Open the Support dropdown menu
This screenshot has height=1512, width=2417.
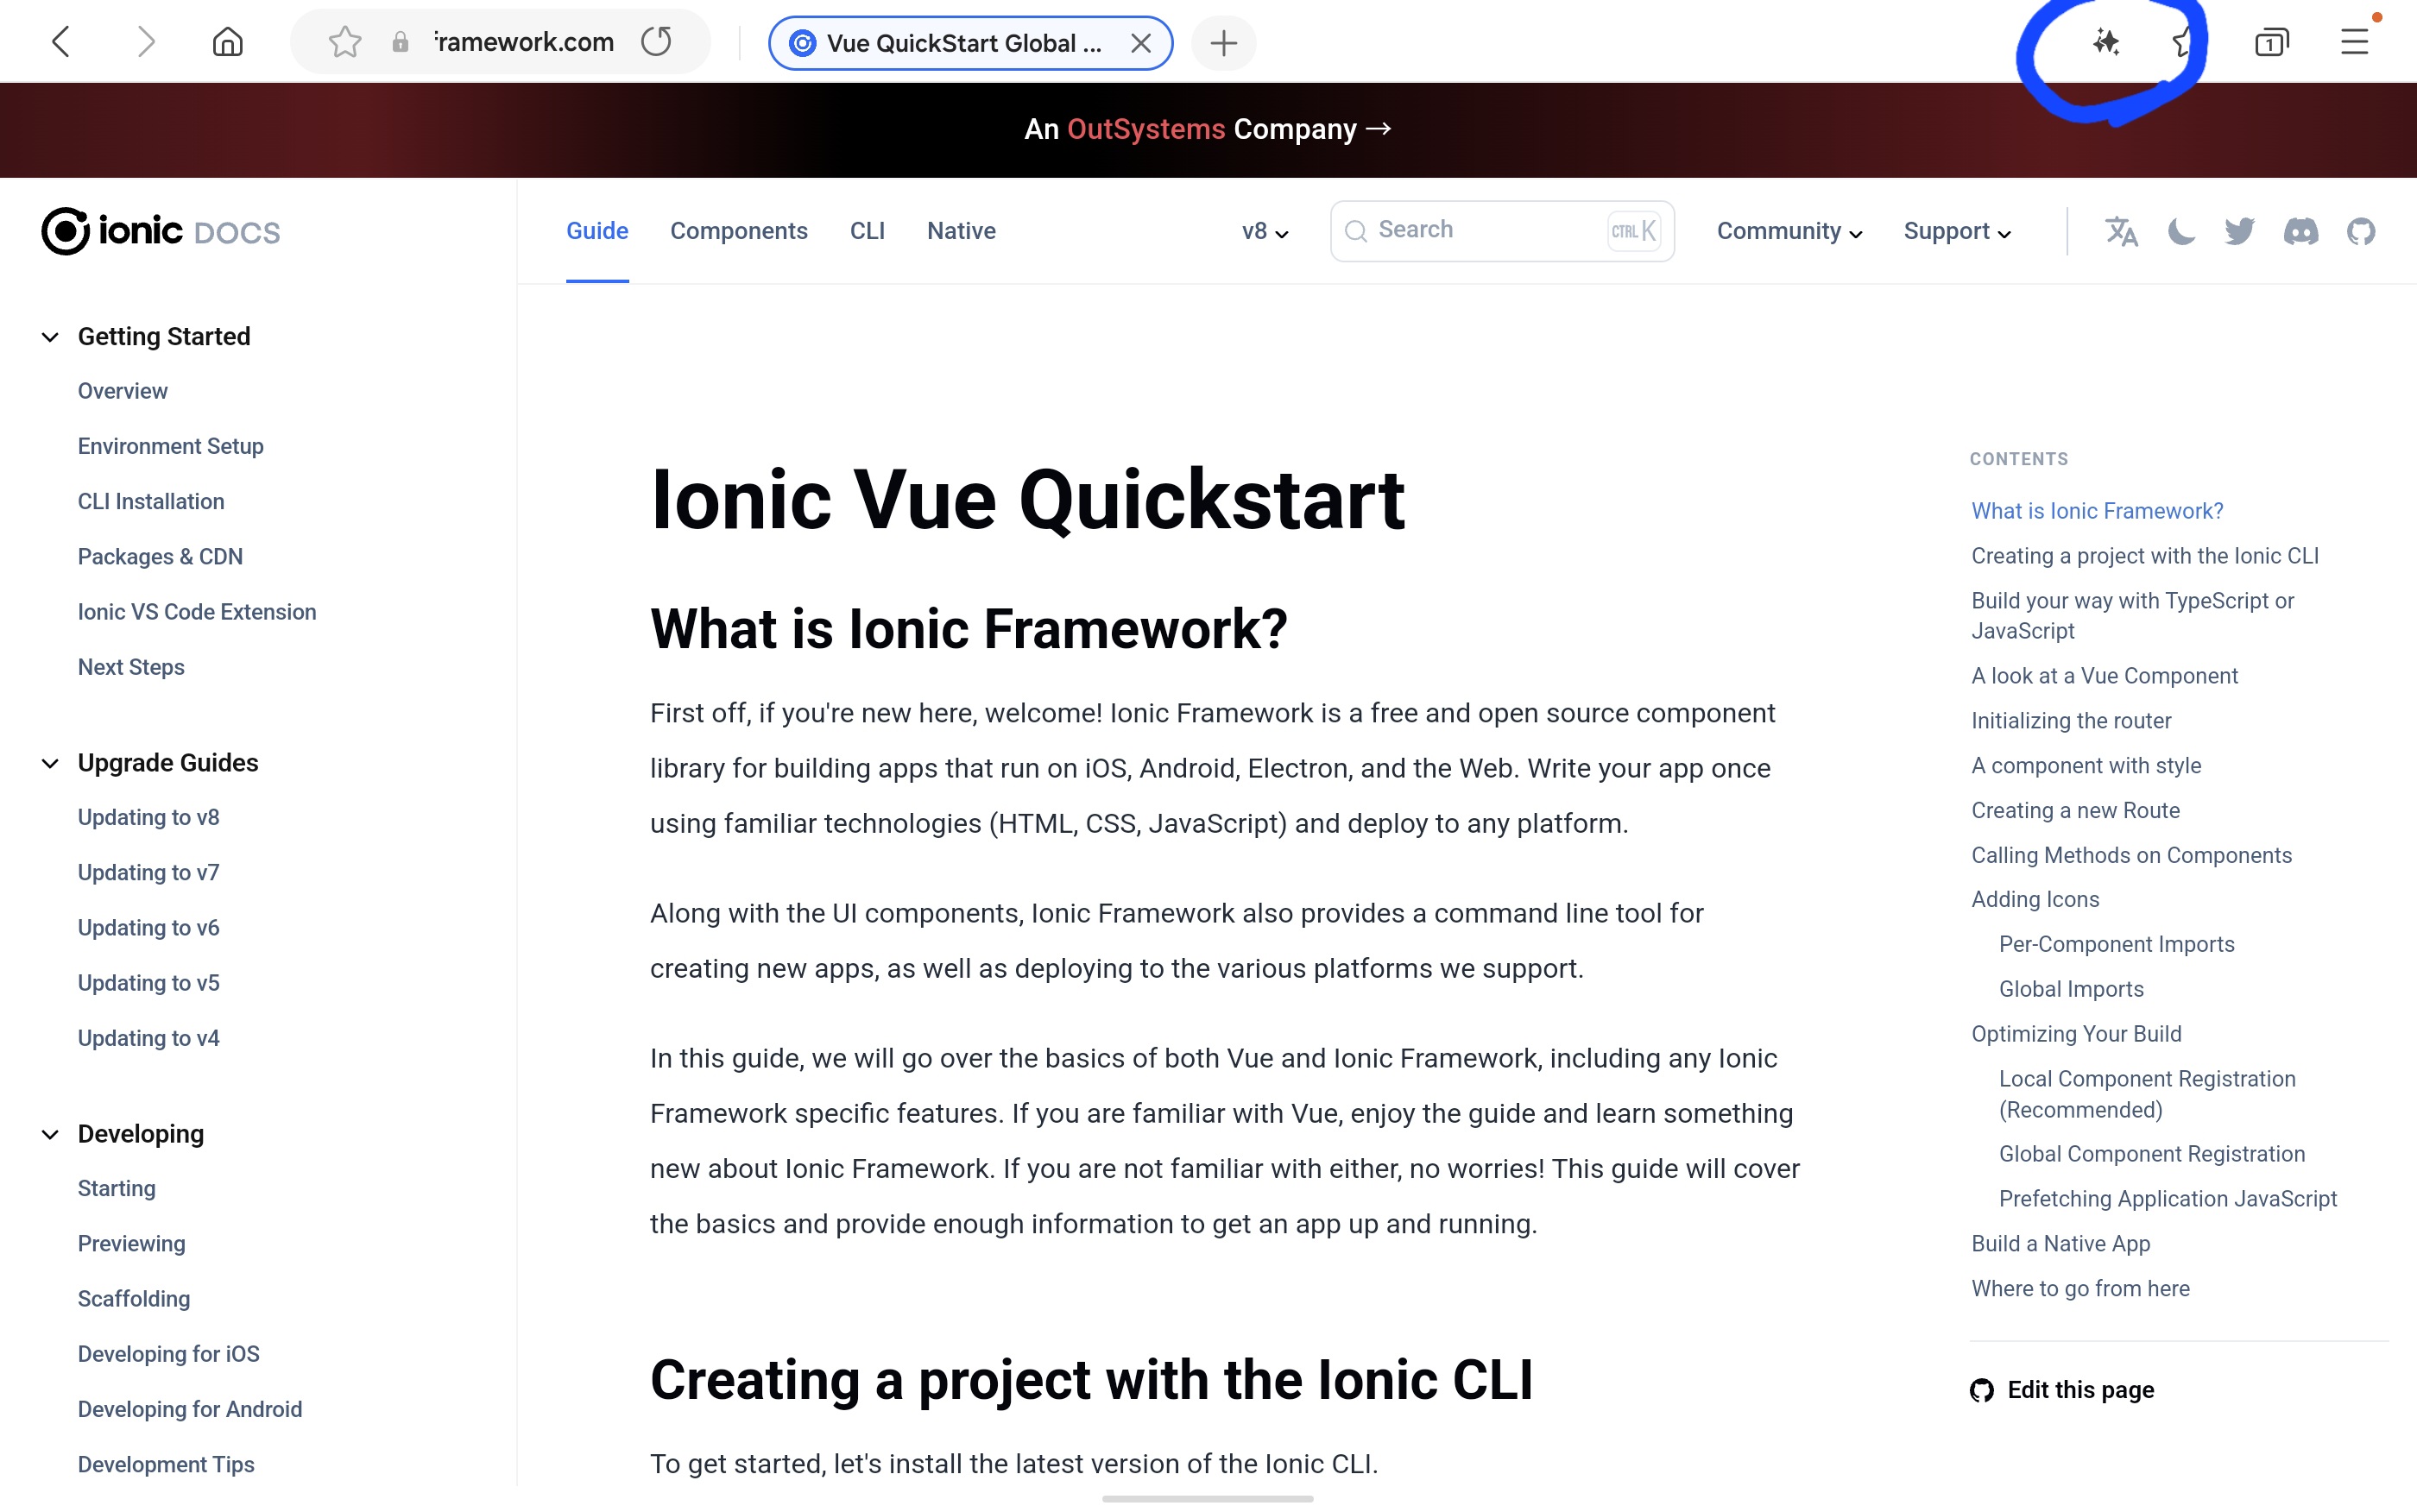coord(1957,231)
